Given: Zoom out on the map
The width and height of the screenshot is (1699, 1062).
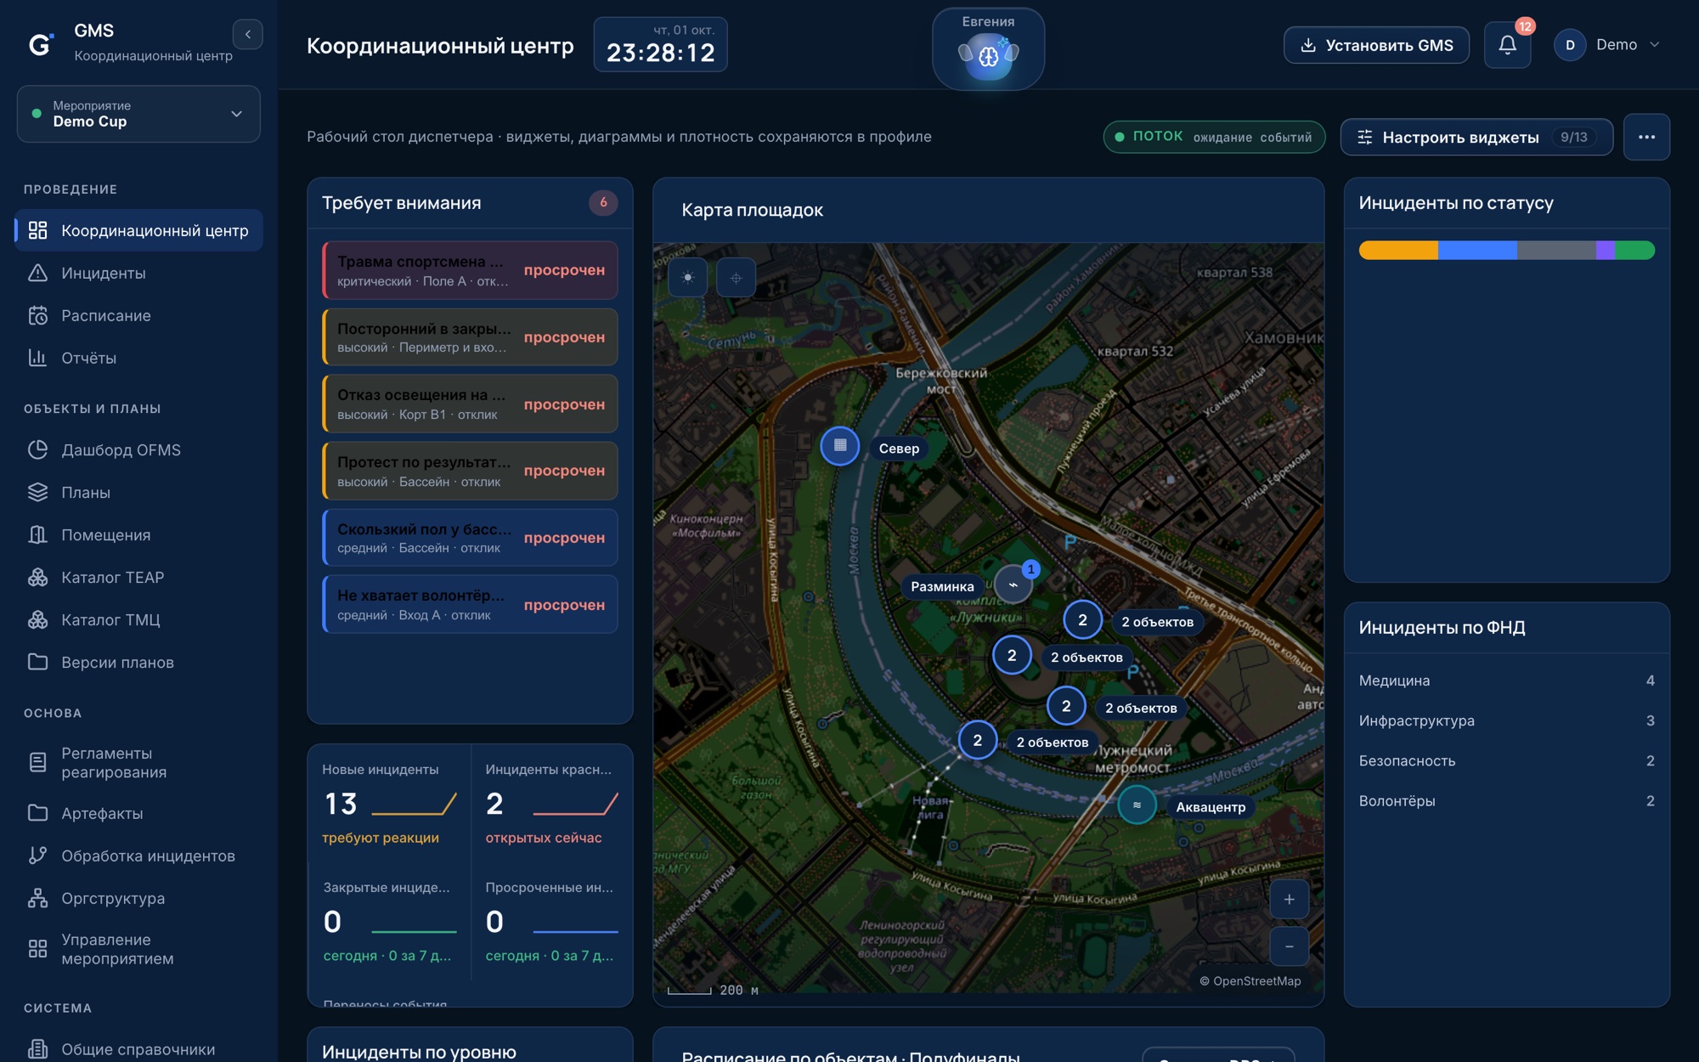Looking at the screenshot, I should click(1289, 946).
